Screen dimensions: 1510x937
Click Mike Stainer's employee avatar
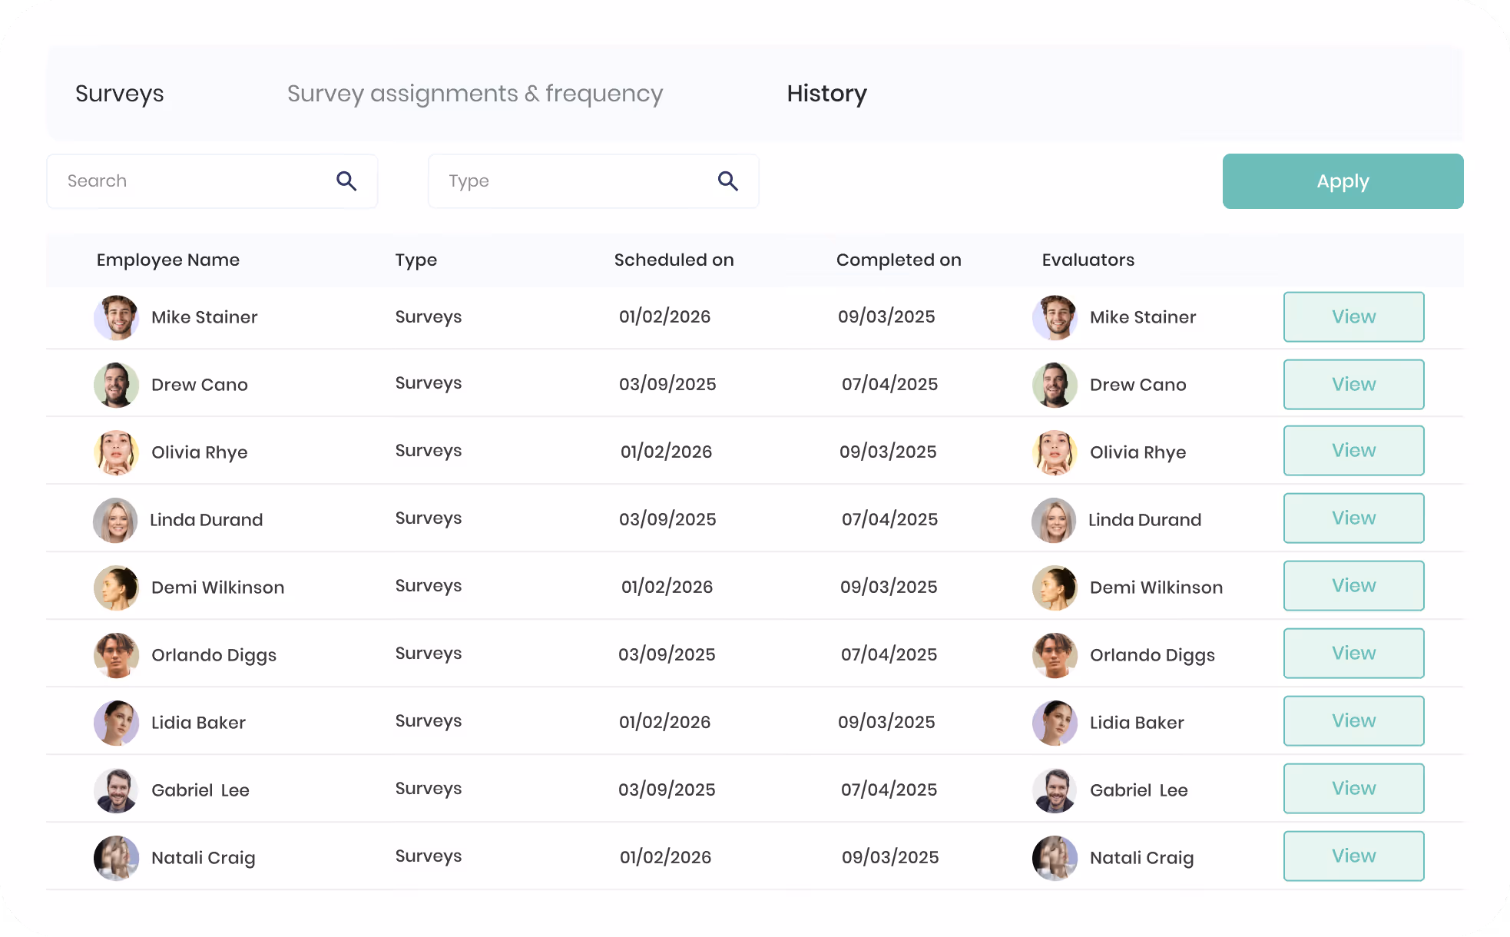[116, 317]
